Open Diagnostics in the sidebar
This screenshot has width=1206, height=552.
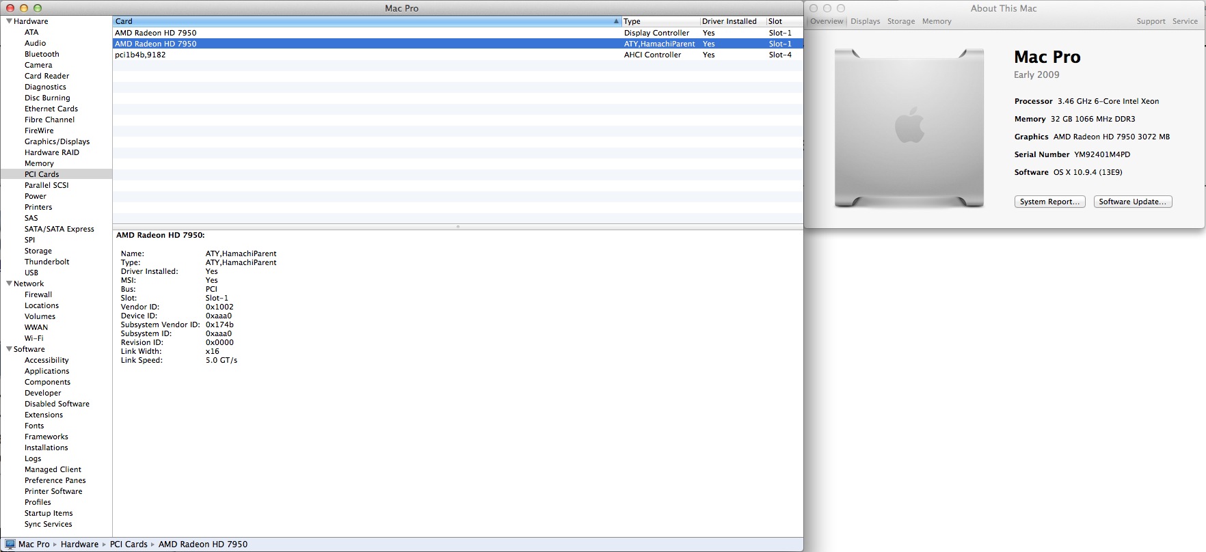45,87
